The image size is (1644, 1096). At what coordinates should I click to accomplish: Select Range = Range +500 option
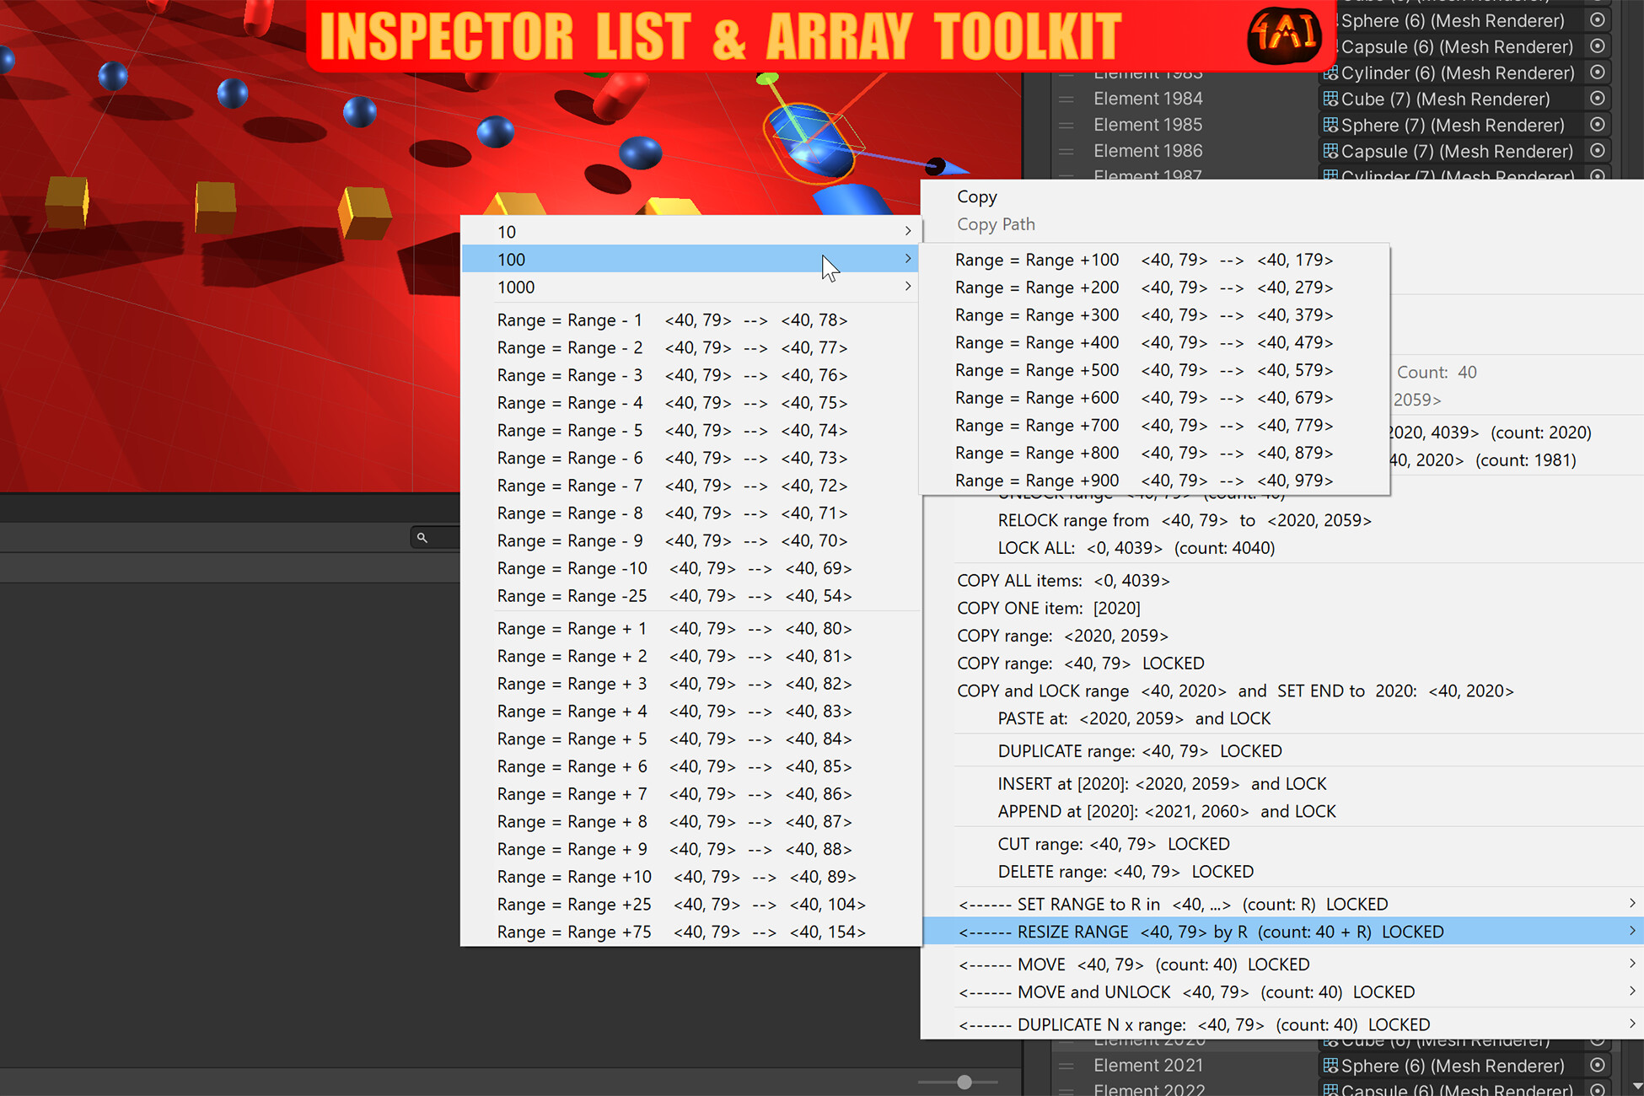[1154, 370]
